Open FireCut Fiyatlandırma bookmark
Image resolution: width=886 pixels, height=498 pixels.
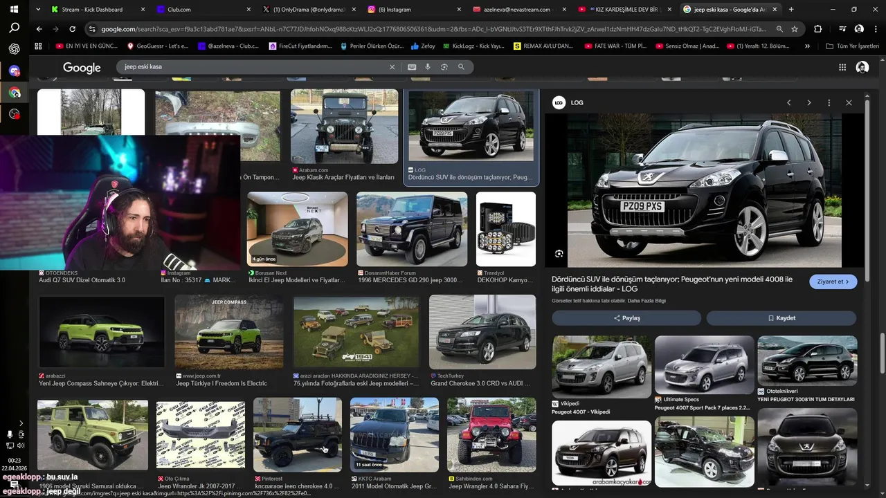[x=300, y=46]
